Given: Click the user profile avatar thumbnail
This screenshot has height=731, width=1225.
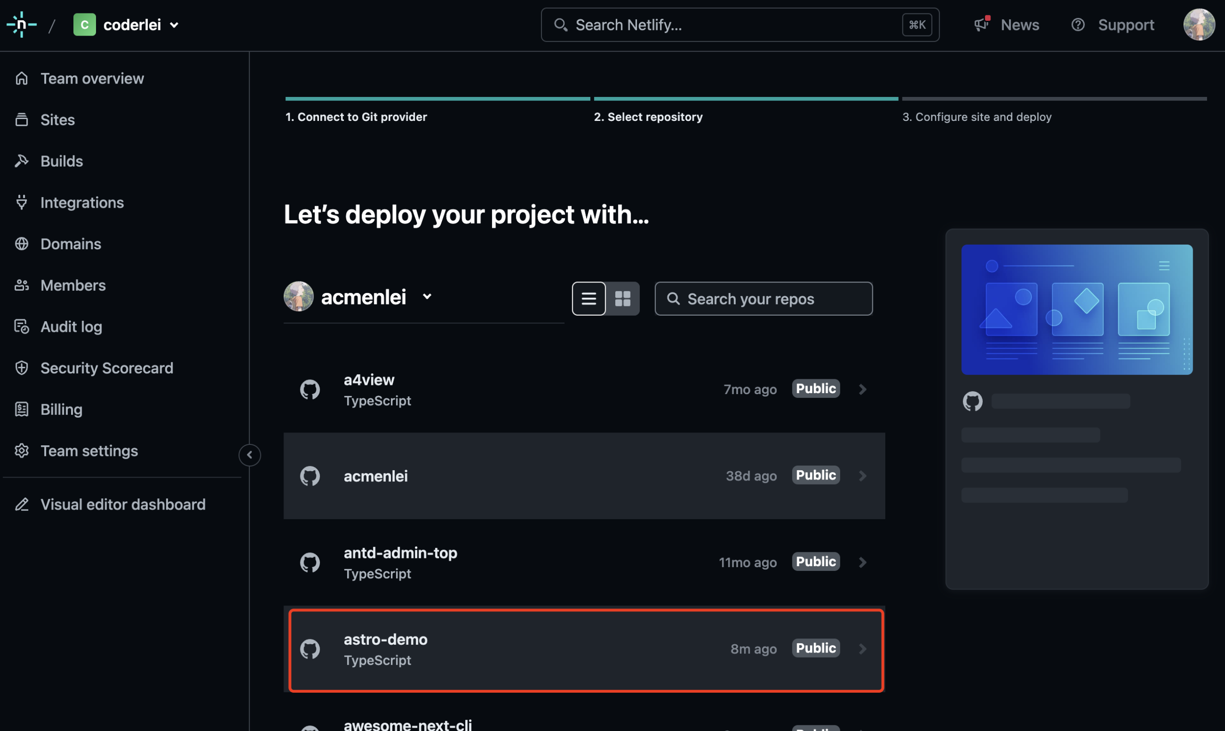Looking at the screenshot, I should point(1201,24).
